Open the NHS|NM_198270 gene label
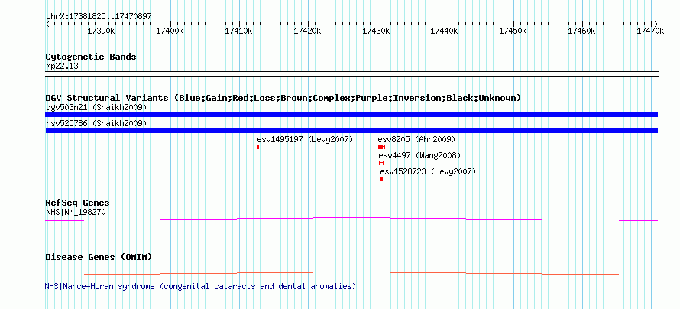This screenshot has width=680, height=309. pos(76,212)
